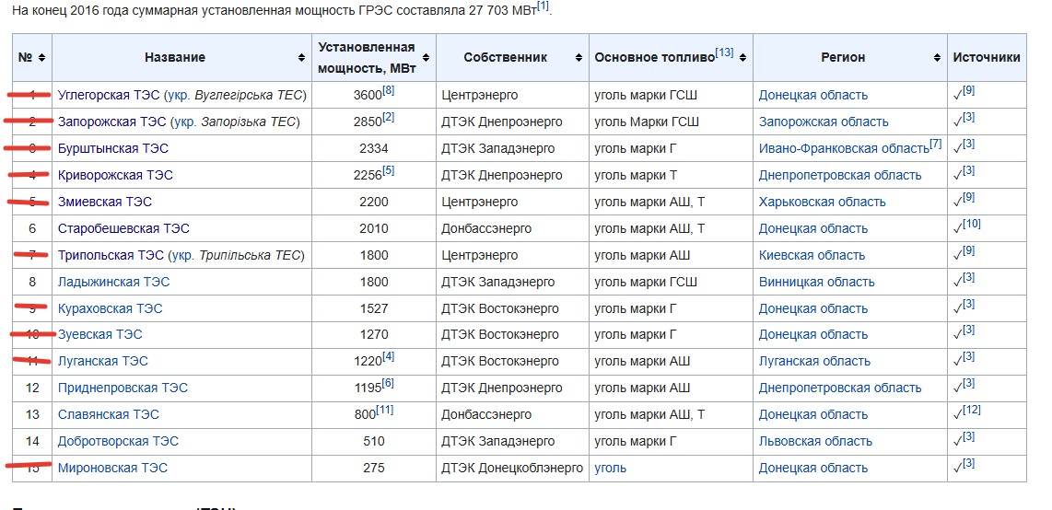Open Ивано-Франковская область link
Image resolution: width=1052 pixels, height=510 pixels.
(844, 148)
